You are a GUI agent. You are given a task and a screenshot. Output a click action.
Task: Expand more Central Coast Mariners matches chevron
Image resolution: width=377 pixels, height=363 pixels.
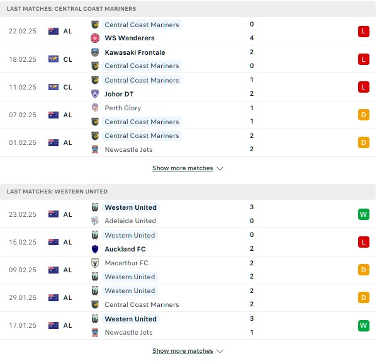click(220, 168)
